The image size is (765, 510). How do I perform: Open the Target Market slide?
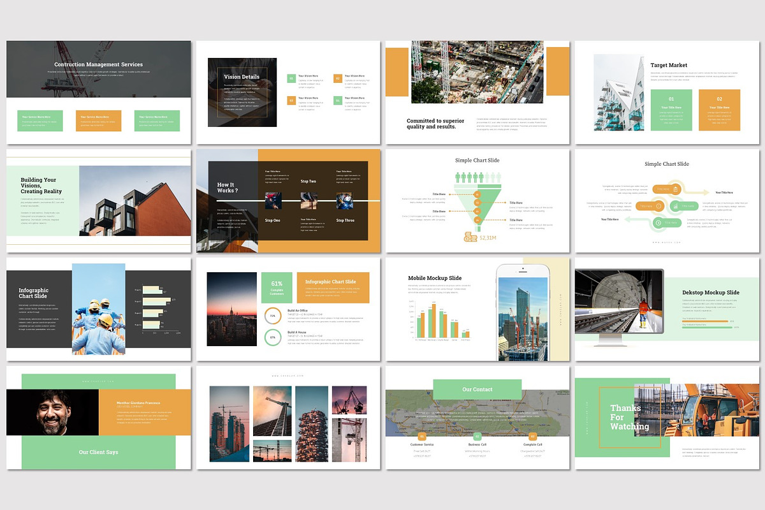(667, 92)
